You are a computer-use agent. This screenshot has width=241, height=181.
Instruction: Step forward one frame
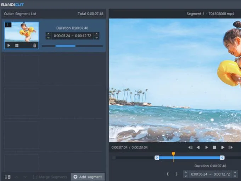point(223,147)
